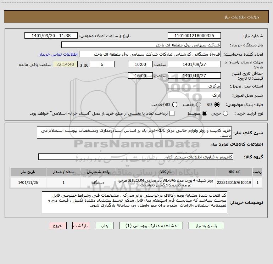Click the پاسخ به نیاز button

pyautogui.click(x=206, y=226)
